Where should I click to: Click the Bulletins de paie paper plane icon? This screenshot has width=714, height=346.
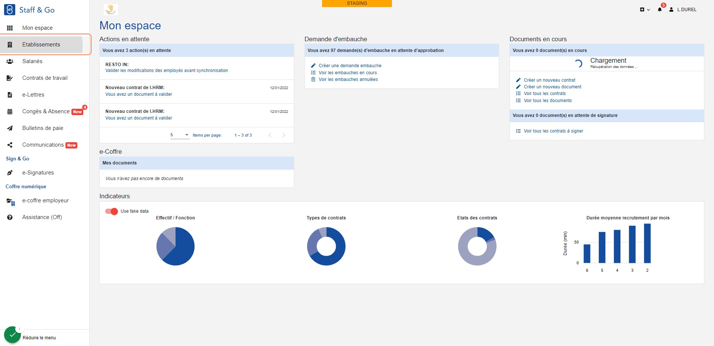coord(10,128)
